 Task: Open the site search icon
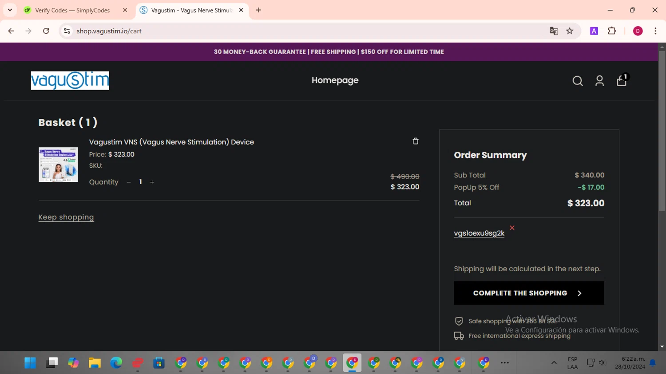(577, 81)
